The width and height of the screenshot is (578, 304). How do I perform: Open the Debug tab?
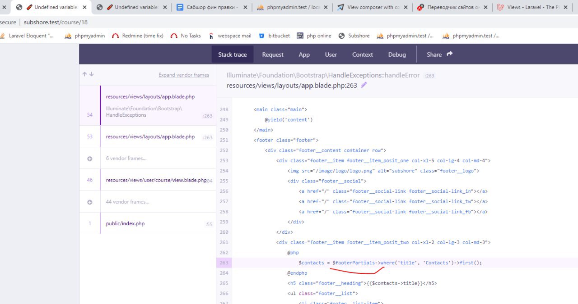coord(397,54)
